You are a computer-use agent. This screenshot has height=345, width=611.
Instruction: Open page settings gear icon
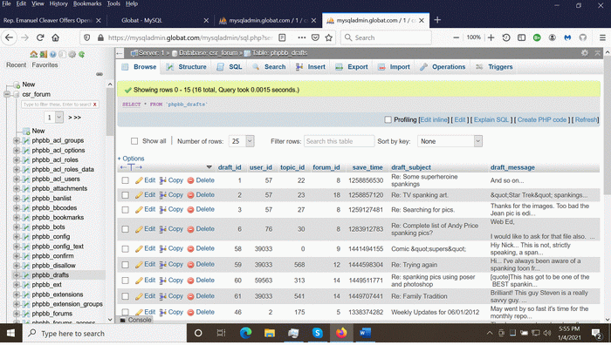[x=585, y=53]
